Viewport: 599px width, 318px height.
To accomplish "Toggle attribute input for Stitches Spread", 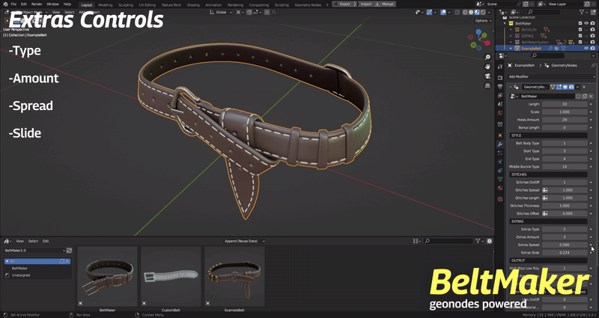I will click(x=545, y=190).
